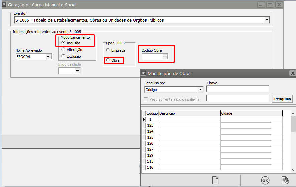Click the new document icon in Manutenção de Obras

tap(216, 180)
